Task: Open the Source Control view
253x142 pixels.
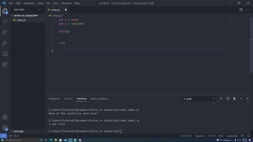Action: pyautogui.click(x=5, y=32)
